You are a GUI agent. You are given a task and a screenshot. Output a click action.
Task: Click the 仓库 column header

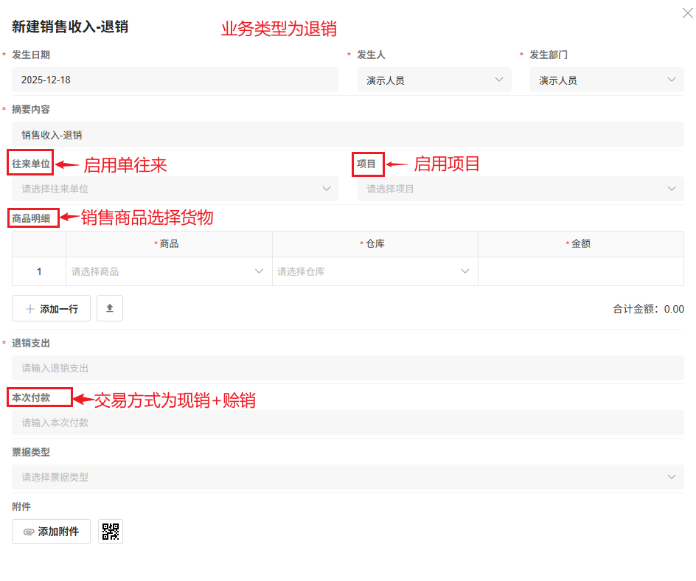tap(375, 243)
